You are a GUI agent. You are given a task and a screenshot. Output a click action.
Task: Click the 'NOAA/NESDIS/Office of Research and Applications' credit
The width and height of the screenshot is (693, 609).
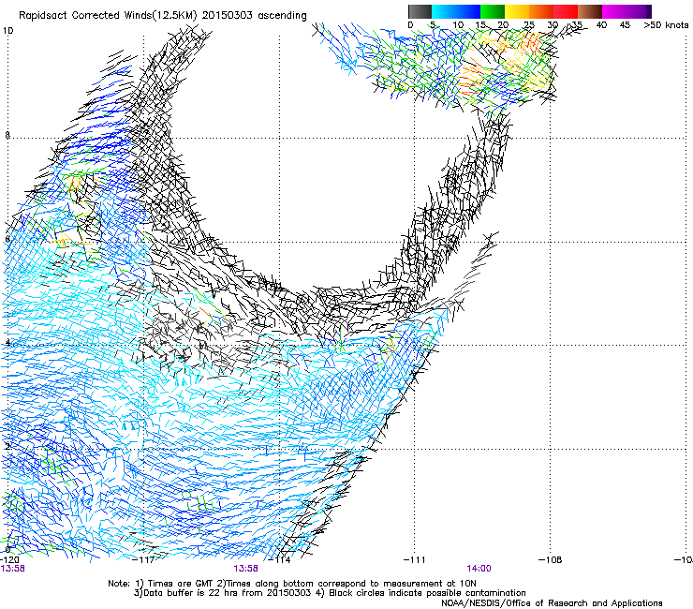(x=552, y=602)
